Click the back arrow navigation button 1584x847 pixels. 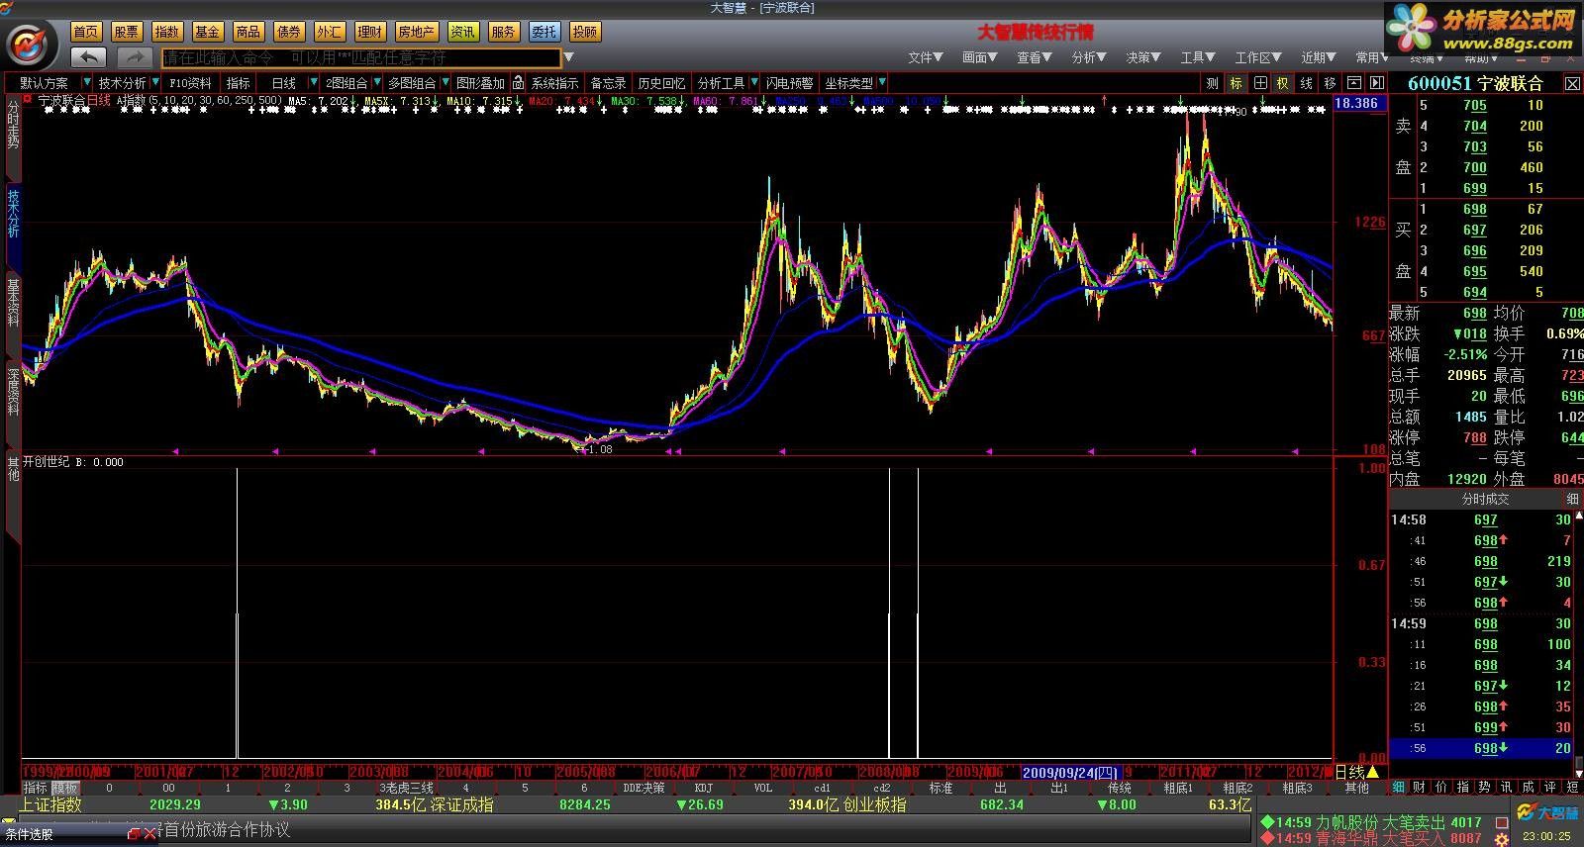coord(89,57)
